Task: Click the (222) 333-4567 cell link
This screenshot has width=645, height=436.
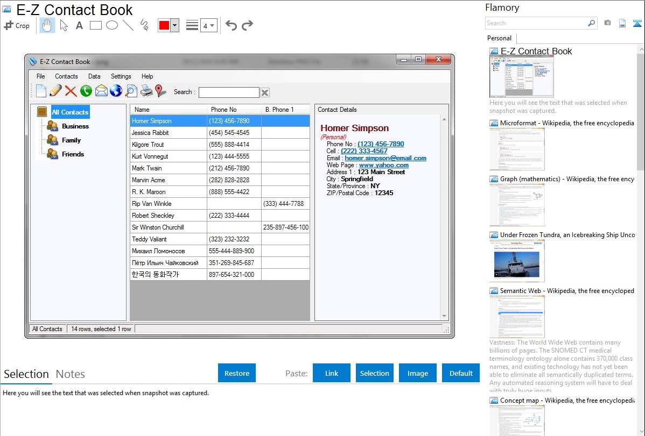Action: 364,151
